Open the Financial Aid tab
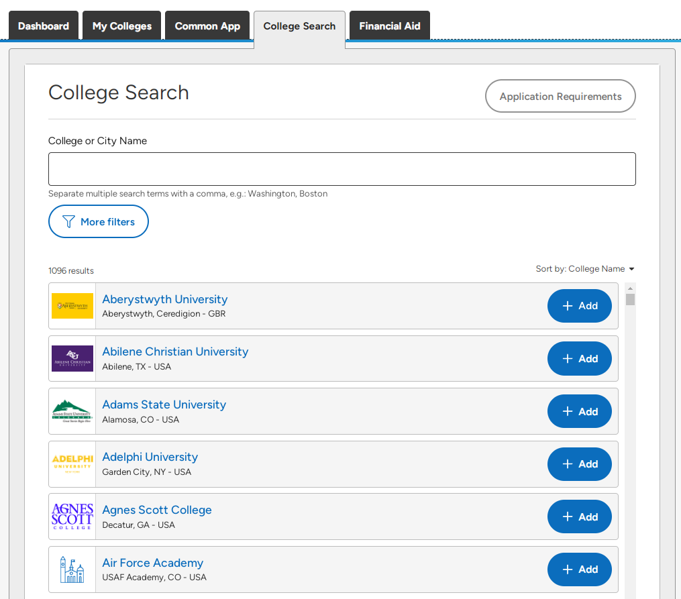The height and width of the screenshot is (599, 681). (x=390, y=25)
